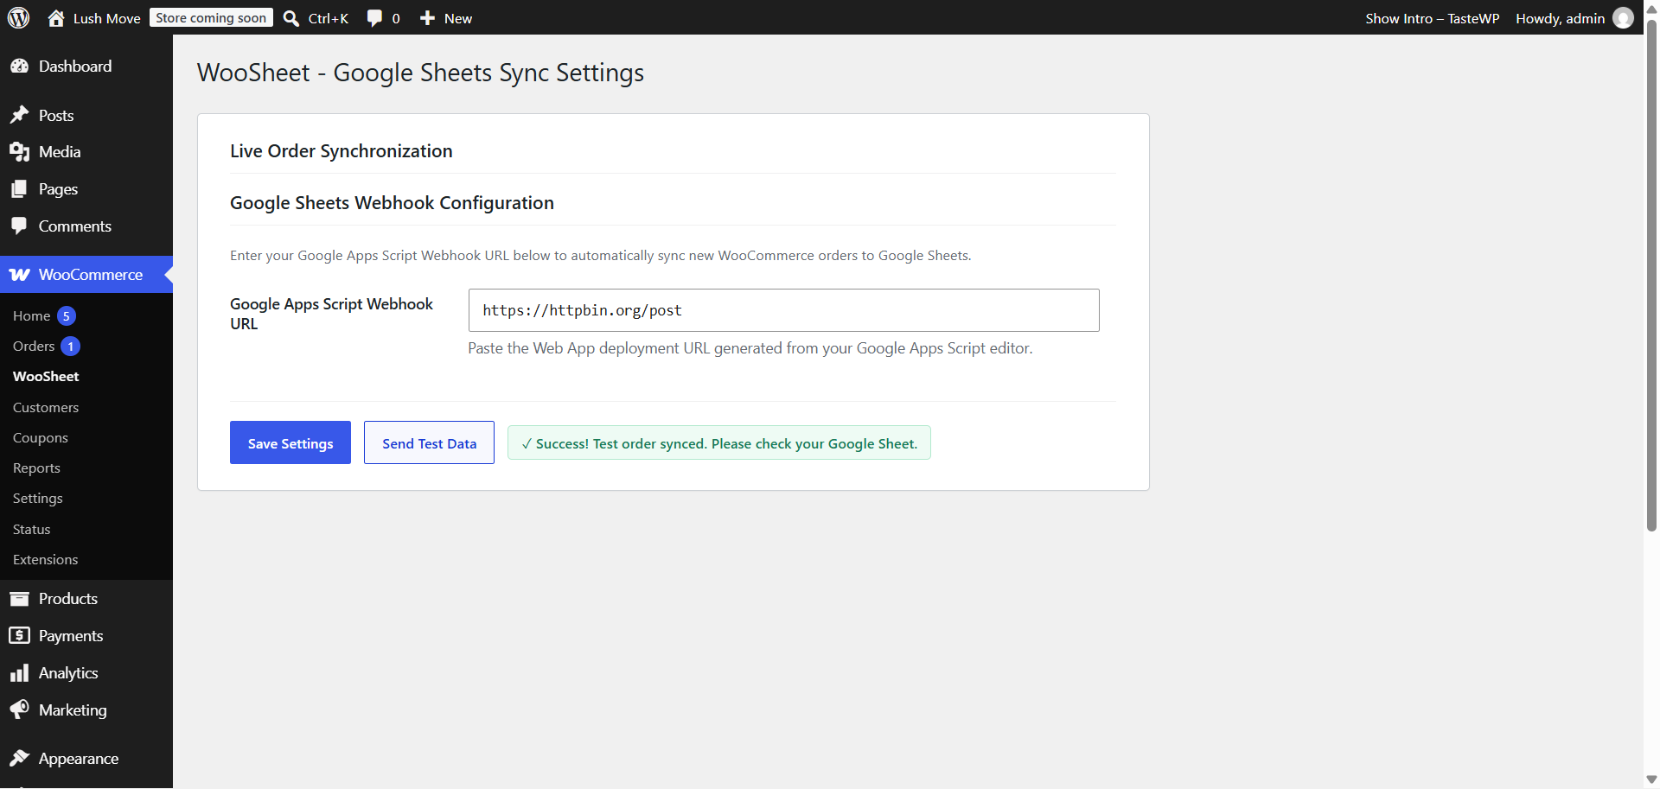Click the Appearance paintbrush icon
1660x789 pixels.
point(19,759)
